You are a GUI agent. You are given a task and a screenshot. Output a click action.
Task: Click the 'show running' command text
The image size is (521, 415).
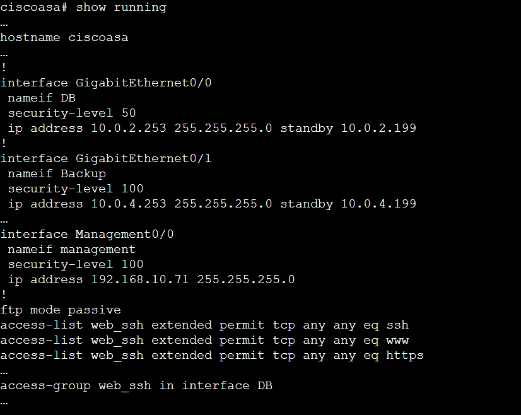121,8
